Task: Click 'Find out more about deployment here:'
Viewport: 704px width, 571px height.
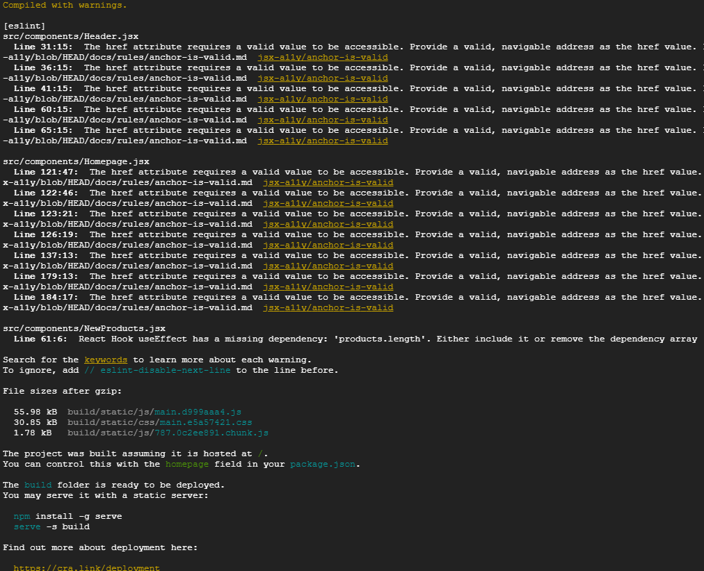Action: [100, 547]
